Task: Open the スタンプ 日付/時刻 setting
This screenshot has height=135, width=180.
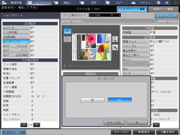Action: click(x=16, y=55)
